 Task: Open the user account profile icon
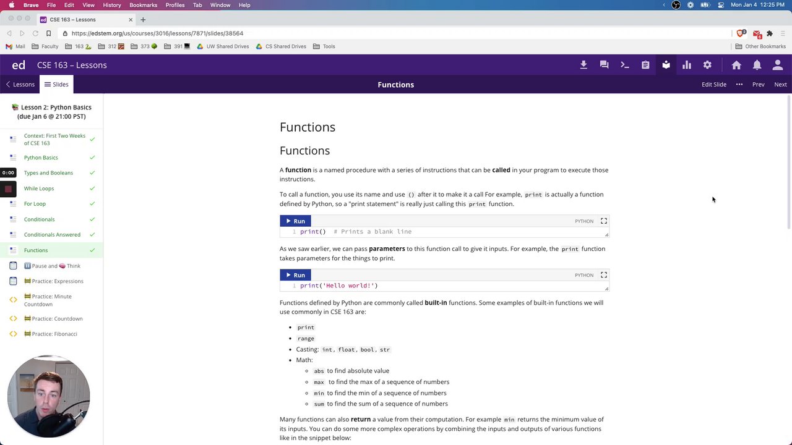click(778, 65)
